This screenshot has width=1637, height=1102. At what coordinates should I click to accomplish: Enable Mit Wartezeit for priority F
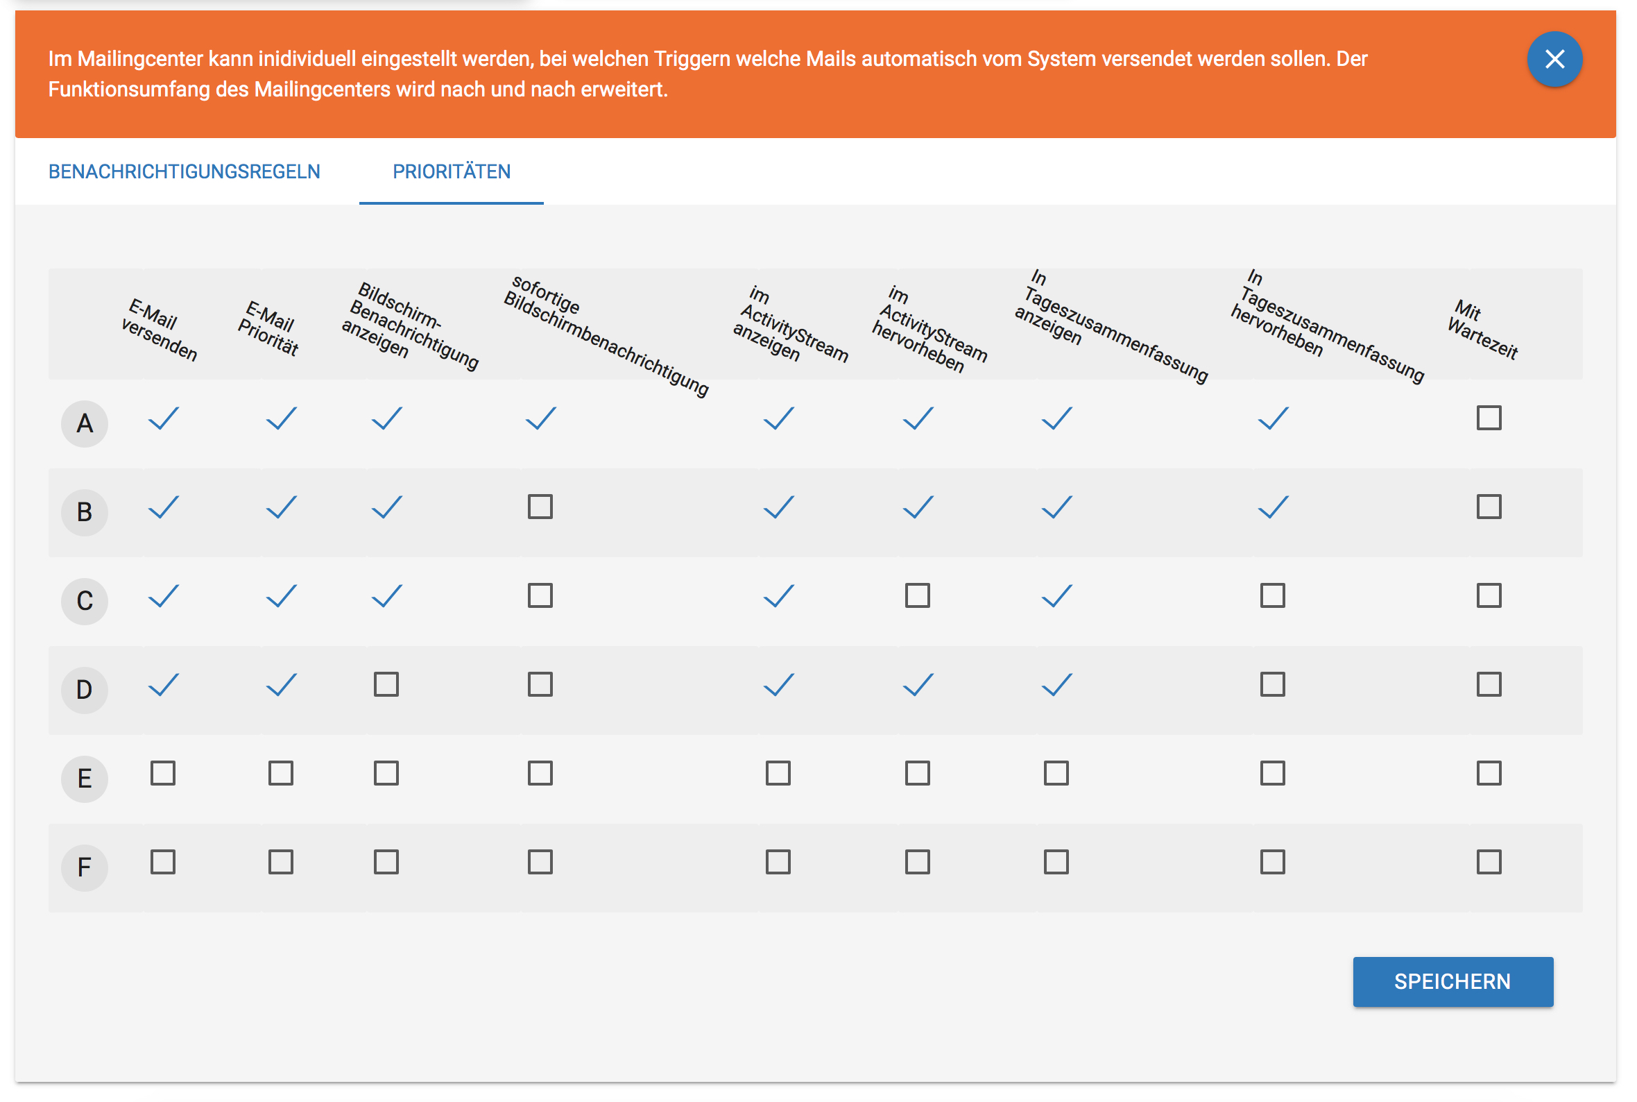pyautogui.click(x=1488, y=862)
